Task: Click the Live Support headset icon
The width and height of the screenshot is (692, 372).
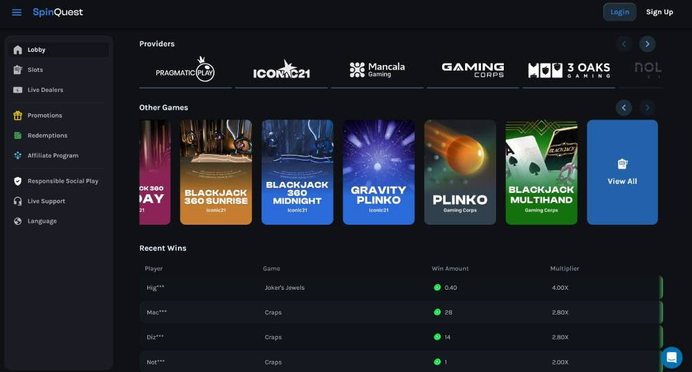Action: [18, 201]
